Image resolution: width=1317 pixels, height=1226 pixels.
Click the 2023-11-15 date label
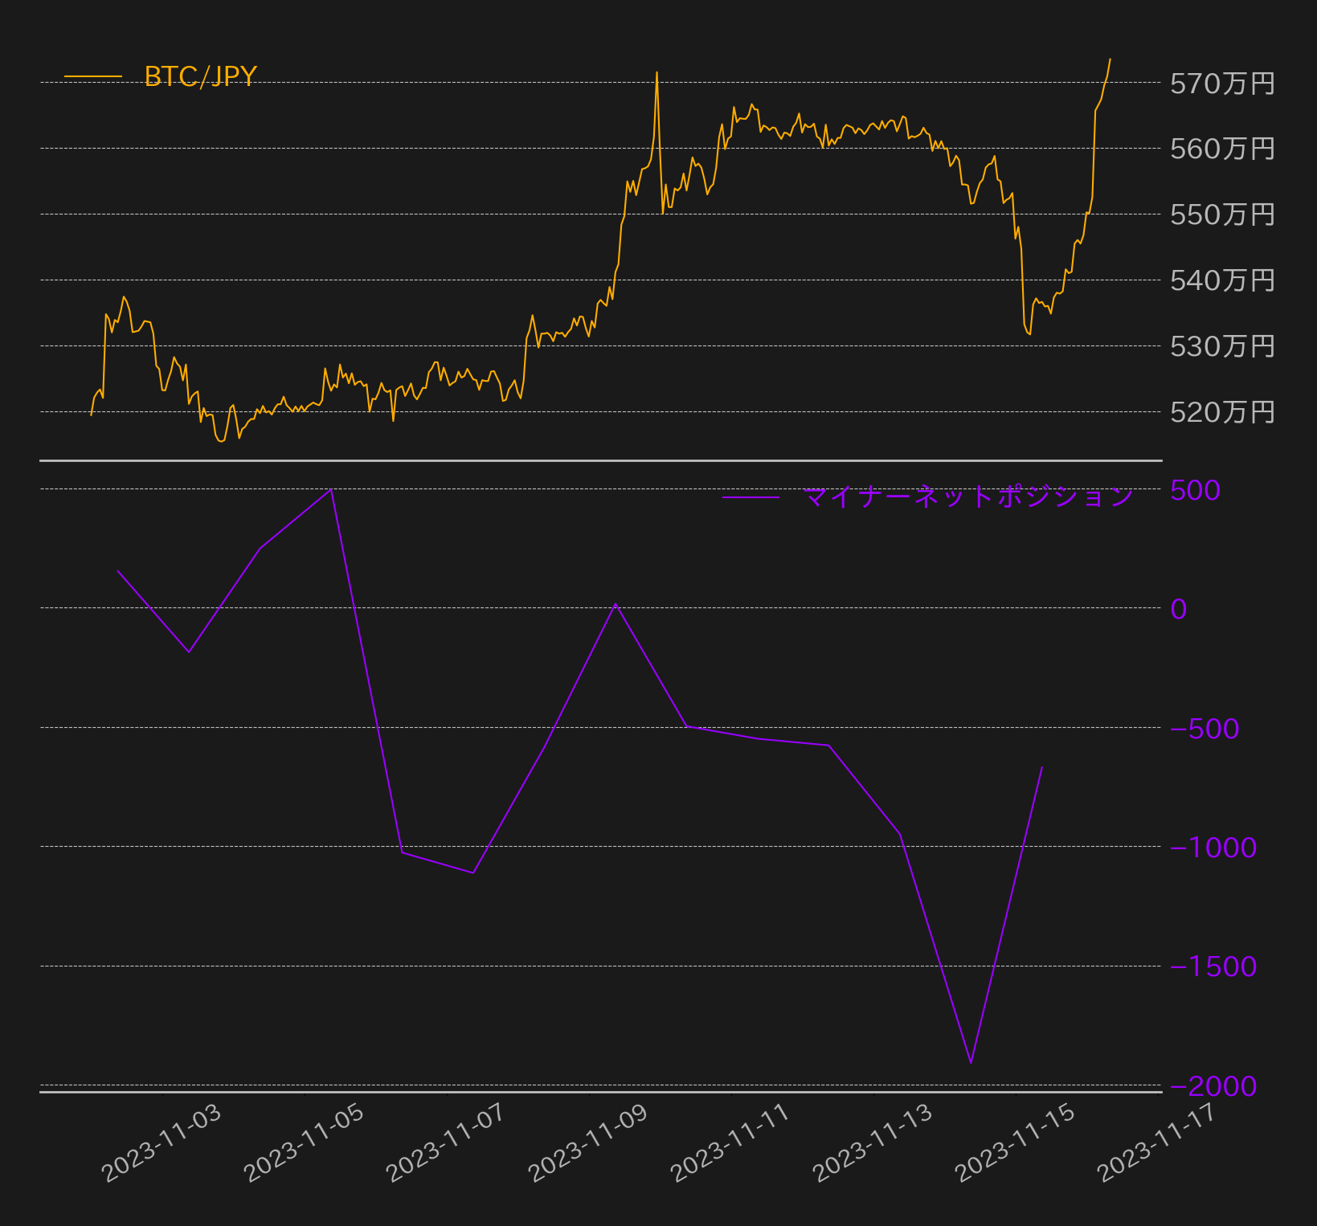(1015, 1142)
